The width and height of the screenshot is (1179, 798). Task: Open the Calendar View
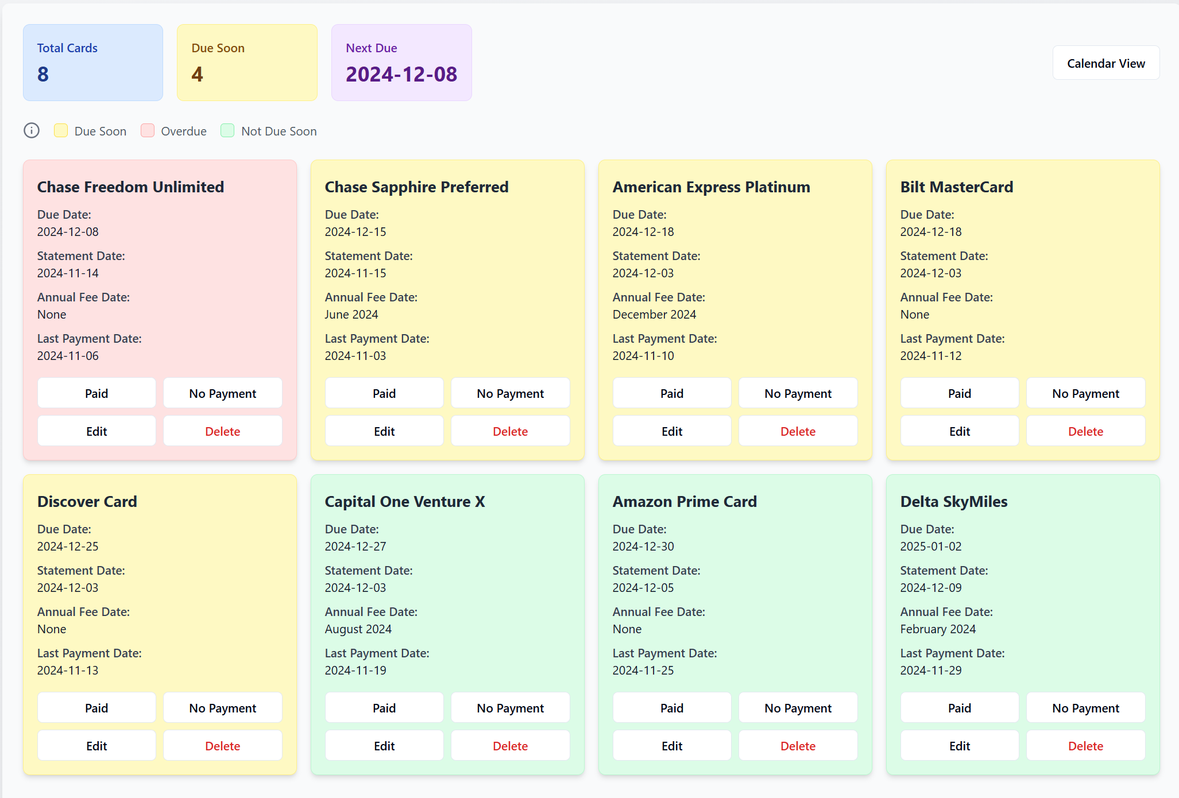pos(1106,63)
